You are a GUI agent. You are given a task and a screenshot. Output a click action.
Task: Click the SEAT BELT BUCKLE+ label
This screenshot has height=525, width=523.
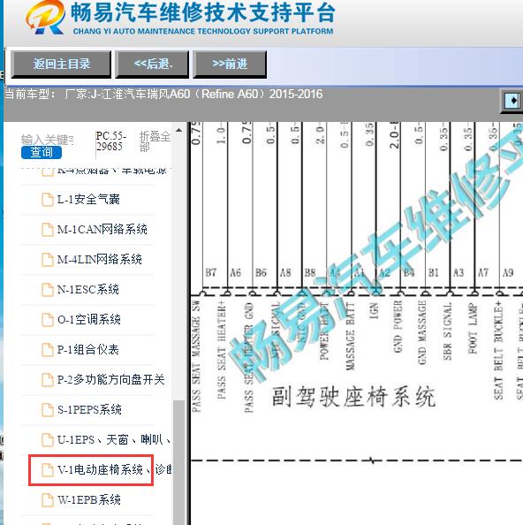[x=498, y=350]
